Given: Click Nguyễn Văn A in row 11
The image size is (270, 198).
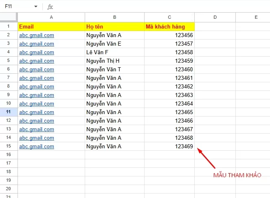Looking at the screenshot, I should pos(115,112).
